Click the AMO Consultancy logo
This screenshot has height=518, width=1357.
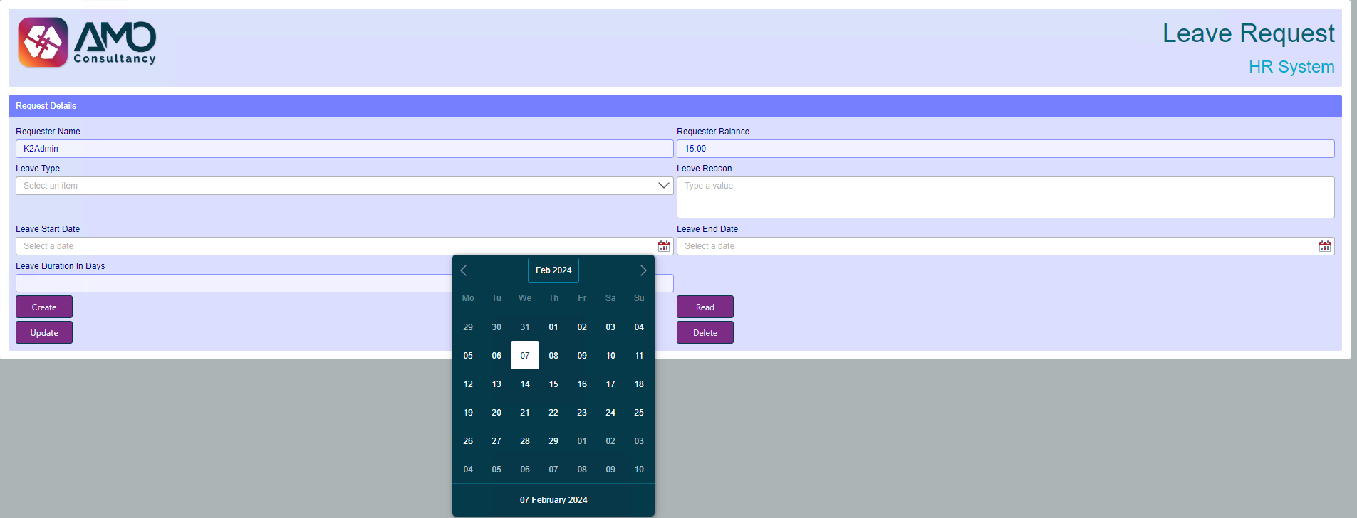coord(87,43)
